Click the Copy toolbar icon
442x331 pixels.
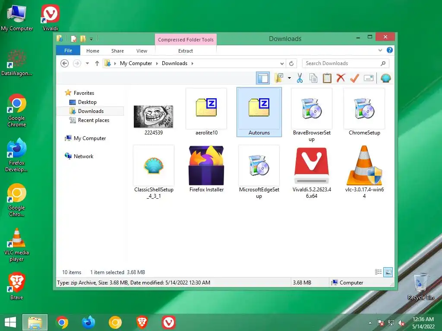tap(313, 78)
